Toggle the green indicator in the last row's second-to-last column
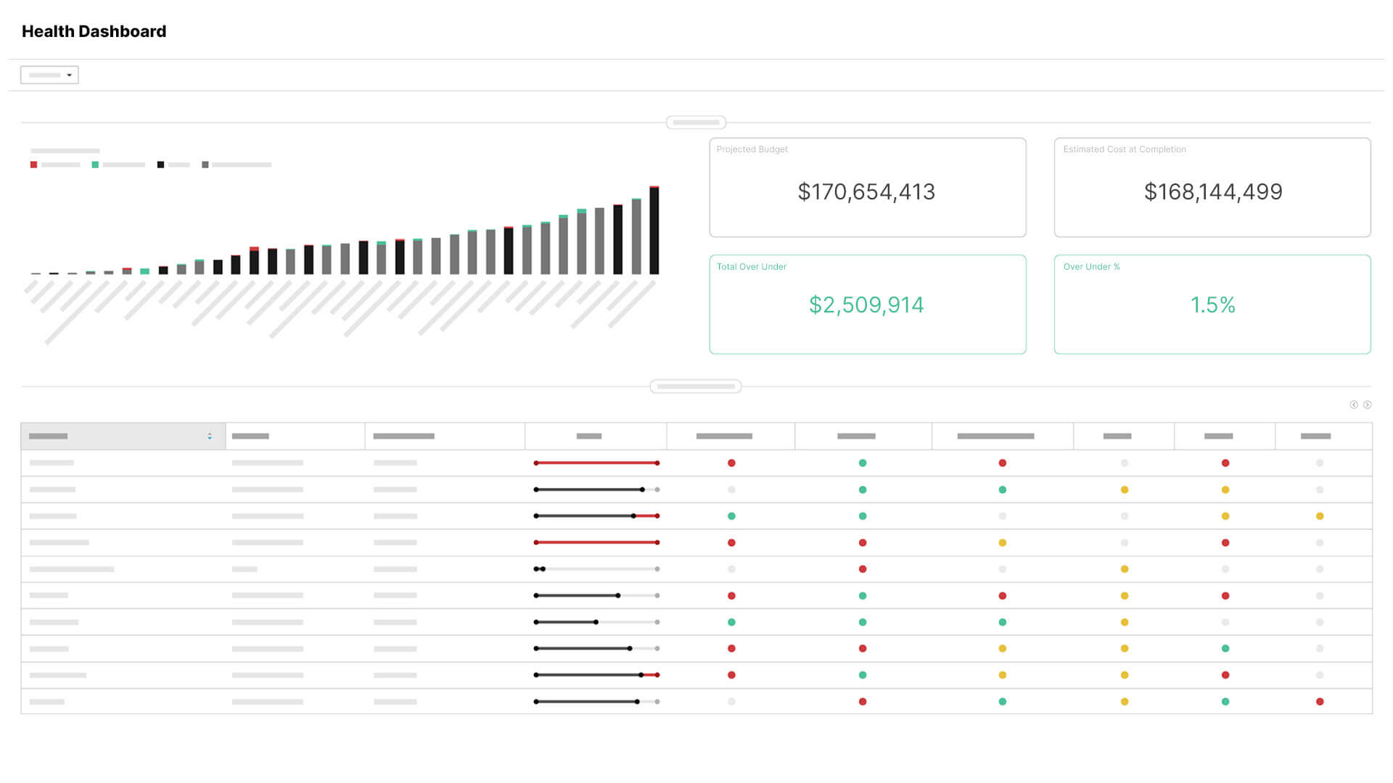1393x783 pixels. point(1225,701)
